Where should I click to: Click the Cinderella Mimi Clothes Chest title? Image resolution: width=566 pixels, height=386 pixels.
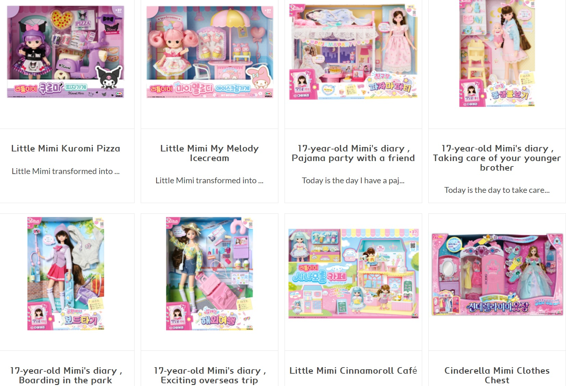(x=497, y=375)
